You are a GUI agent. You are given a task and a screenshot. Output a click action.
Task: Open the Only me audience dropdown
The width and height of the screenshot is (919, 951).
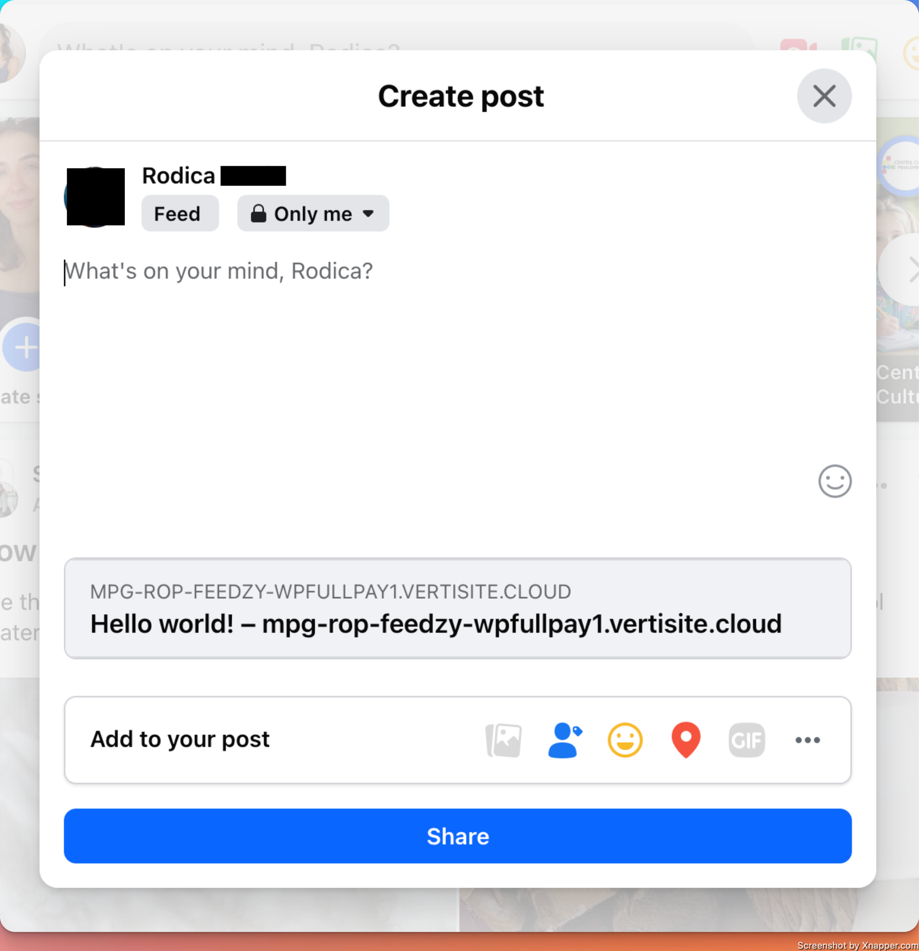point(313,214)
